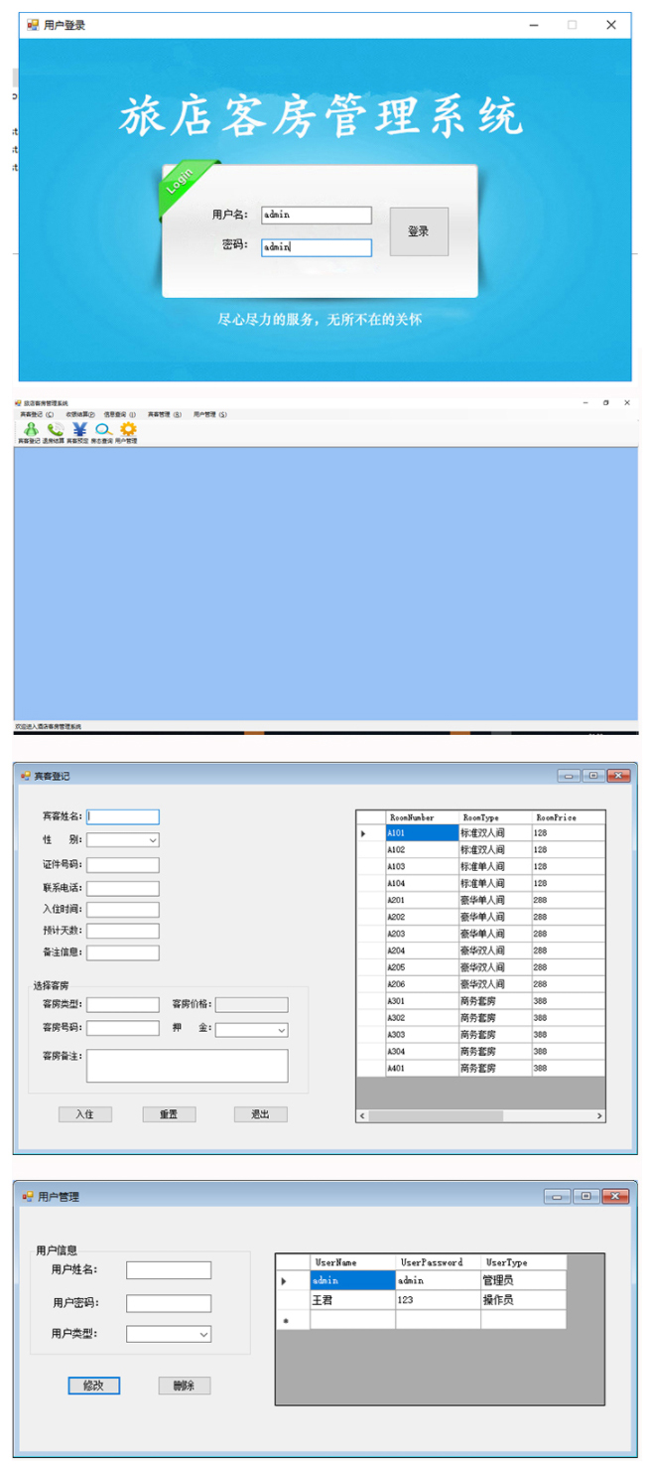Click the 宾客登记 guest registration toolbar icon
Image resolution: width=649 pixels, height=1464 pixels.
30,430
